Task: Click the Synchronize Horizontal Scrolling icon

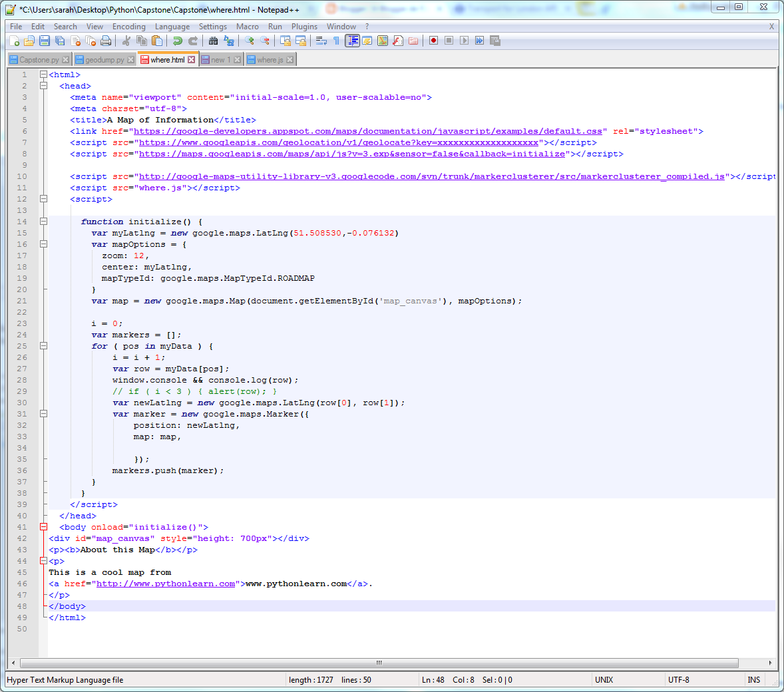Action: tap(301, 41)
